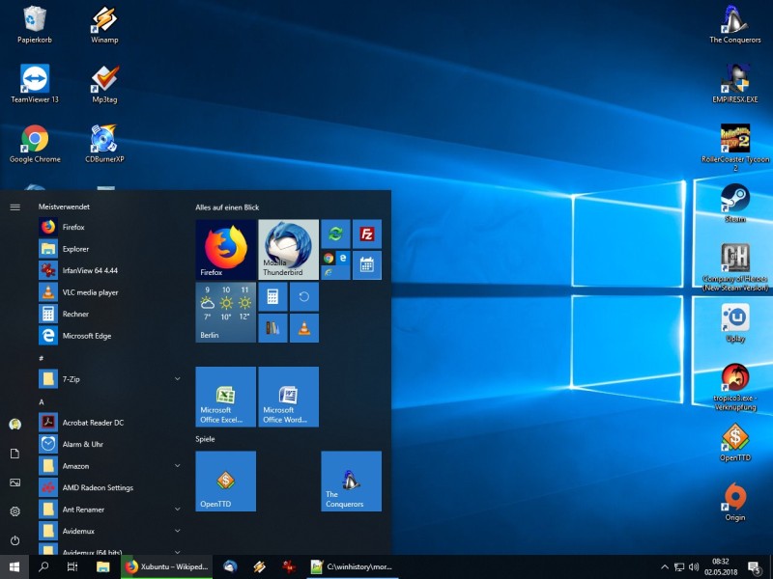
Task: Open Microsoft Edge from the app list
Action: click(x=109, y=335)
